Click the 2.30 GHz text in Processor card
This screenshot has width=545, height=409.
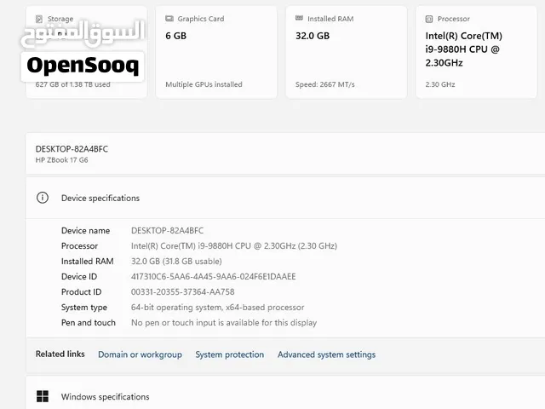[440, 84]
